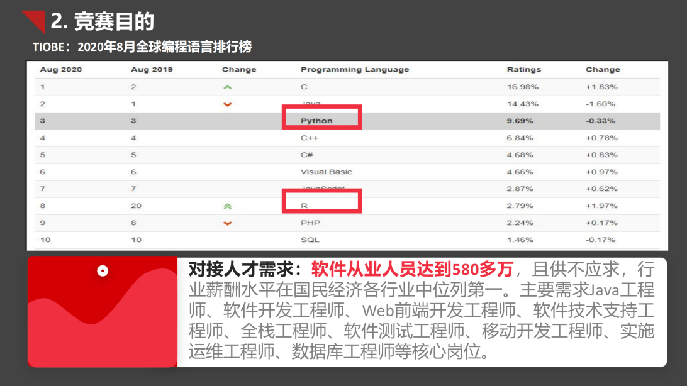Click the Aug 2020 rank "9" in the PHP row
The image size is (687, 386).
point(43,223)
